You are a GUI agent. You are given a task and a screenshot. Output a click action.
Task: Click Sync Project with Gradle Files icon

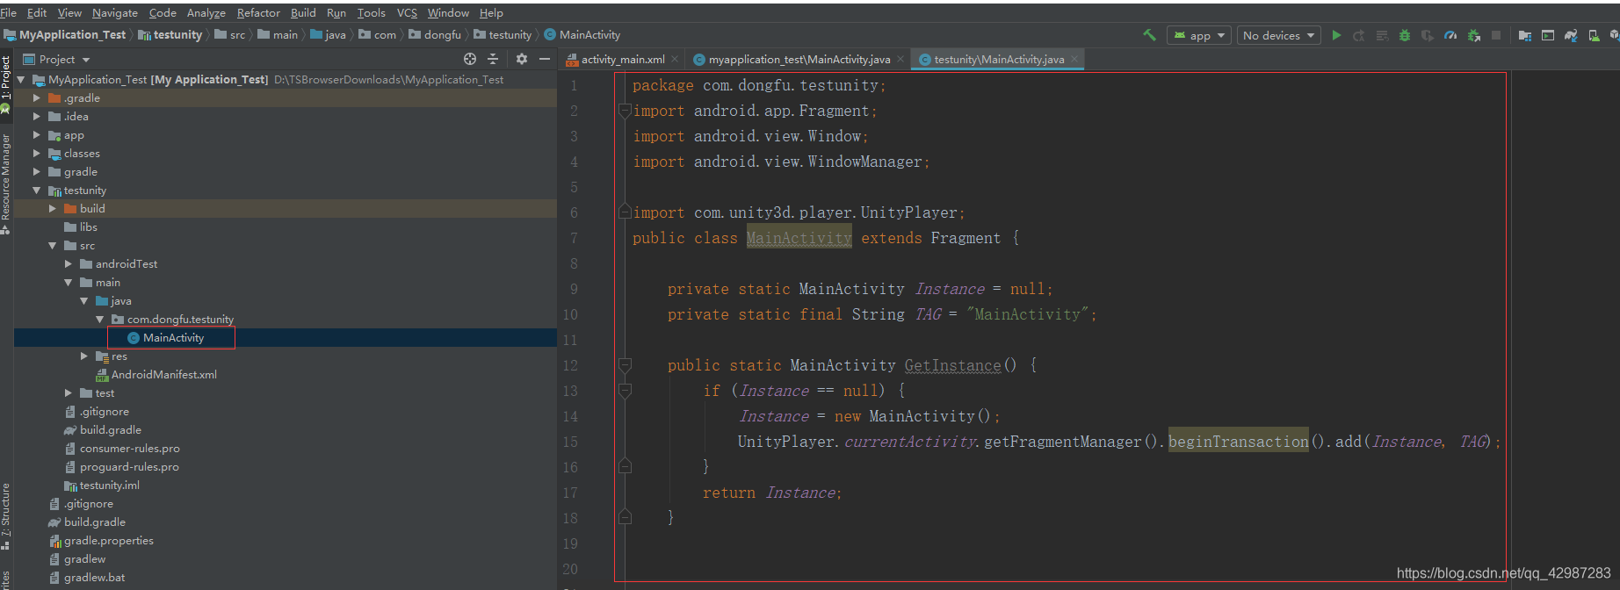click(1571, 35)
